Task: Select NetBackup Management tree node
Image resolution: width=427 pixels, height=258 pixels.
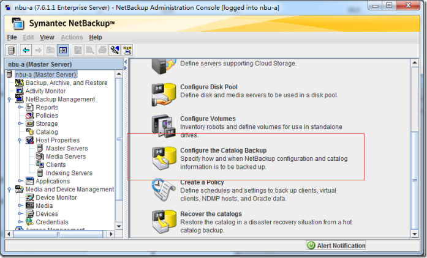Action: pos(60,99)
